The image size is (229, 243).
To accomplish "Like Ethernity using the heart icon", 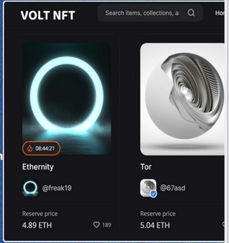I will (x=97, y=225).
